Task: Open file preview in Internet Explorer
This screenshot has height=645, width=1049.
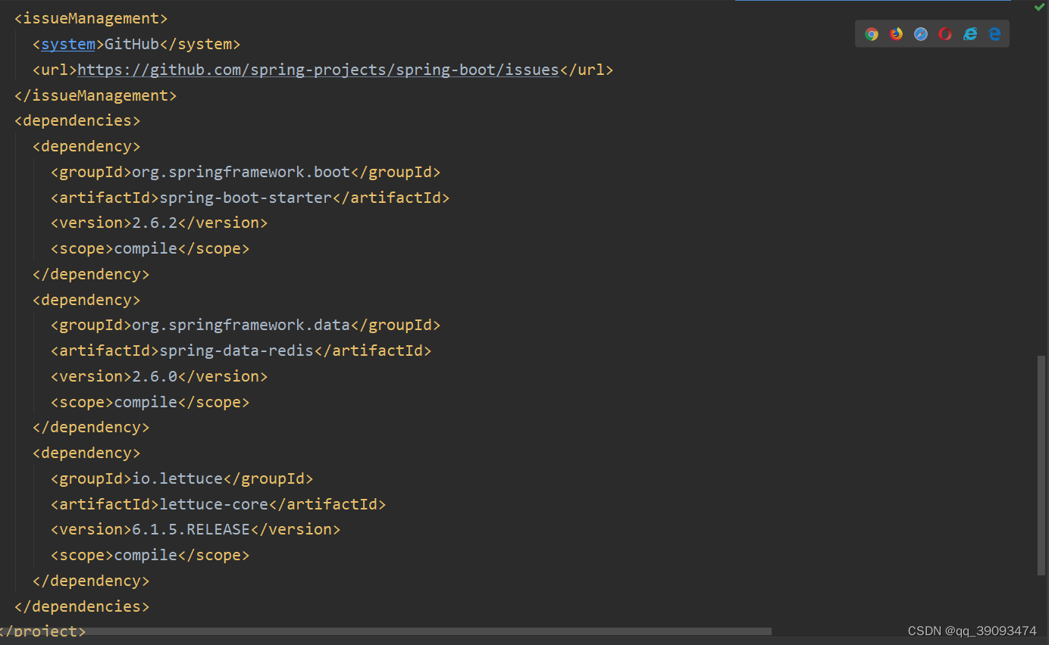Action: (x=970, y=34)
